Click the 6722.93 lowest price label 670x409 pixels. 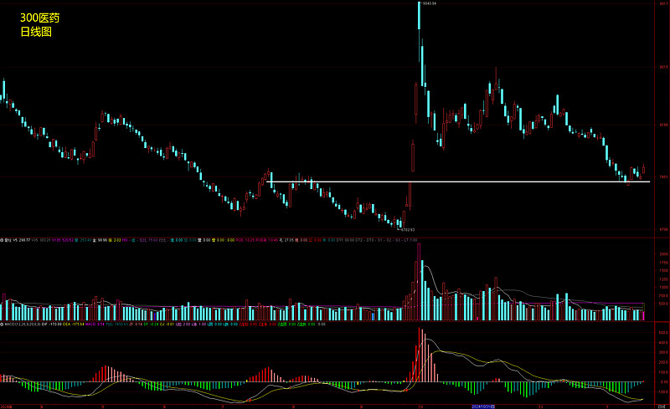407,229
